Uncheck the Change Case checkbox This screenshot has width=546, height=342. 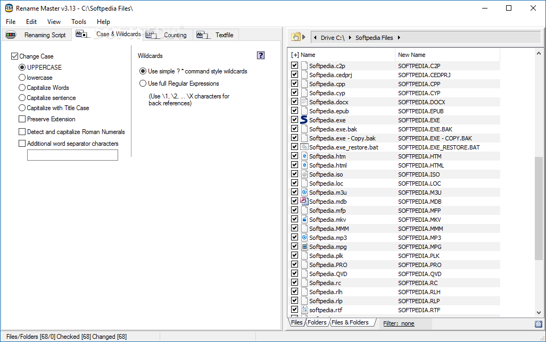(14, 56)
